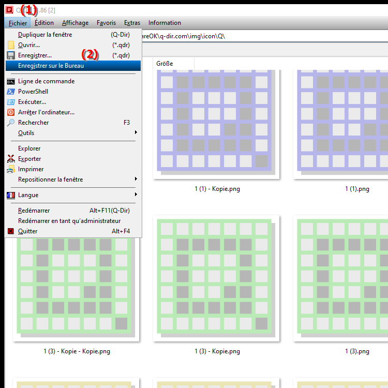The height and width of the screenshot is (388, 388).
Task: Click the Ligne de commande console icon
Action: pyautogui.click(x=11, y=81)
